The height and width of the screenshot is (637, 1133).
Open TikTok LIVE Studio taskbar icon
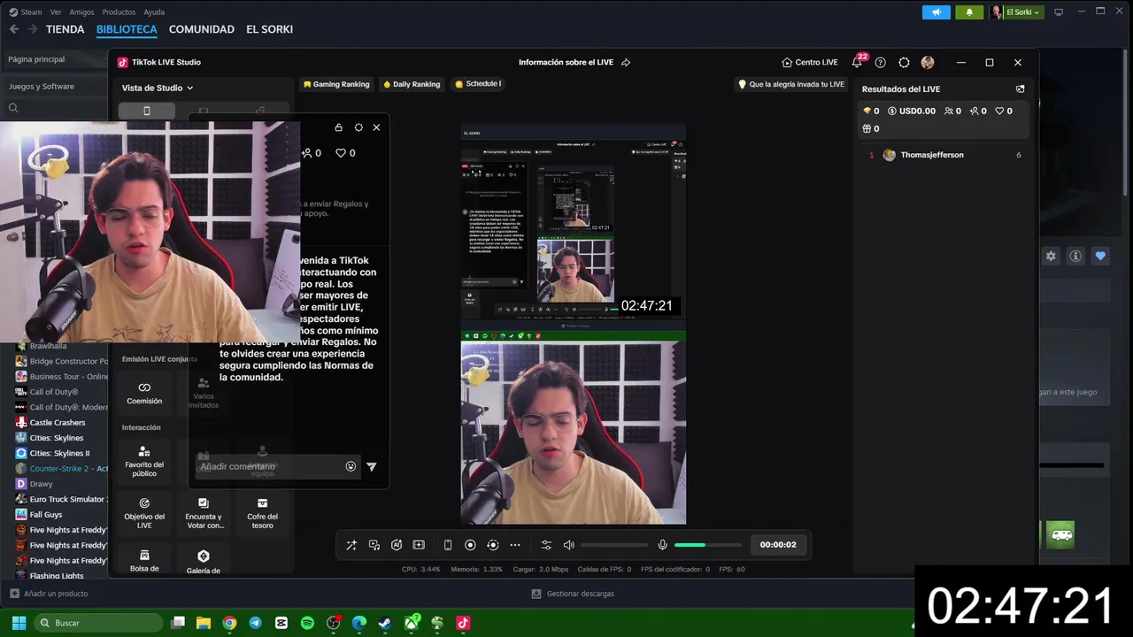point(463,623)
